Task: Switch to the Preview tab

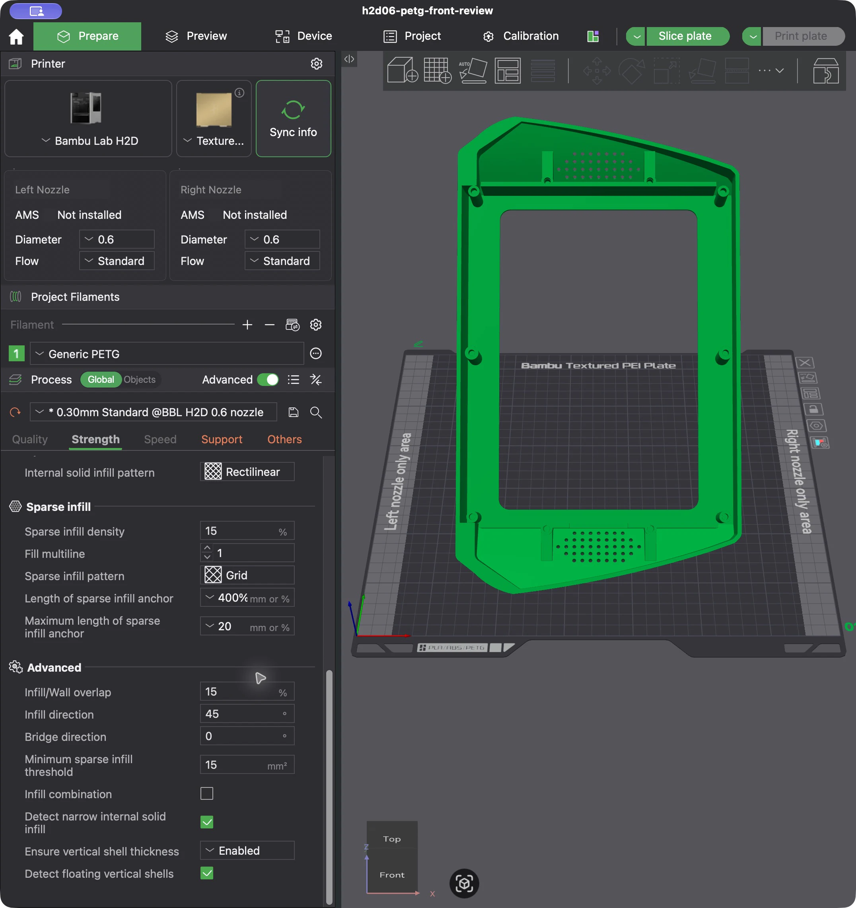Action: click(x=196, y=36)
